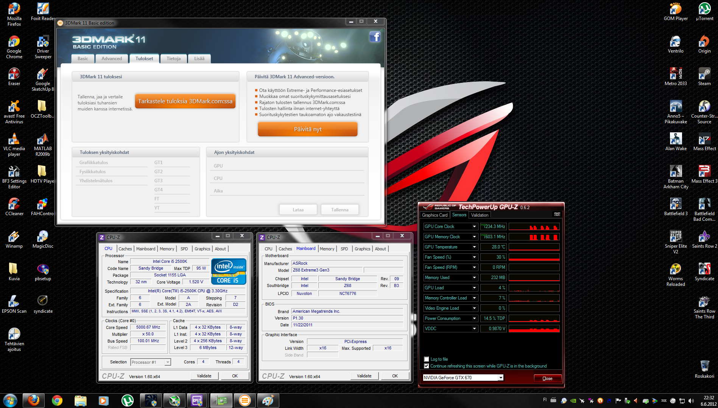
Task: Open Firefox from the taskbar
Action: 34,400
